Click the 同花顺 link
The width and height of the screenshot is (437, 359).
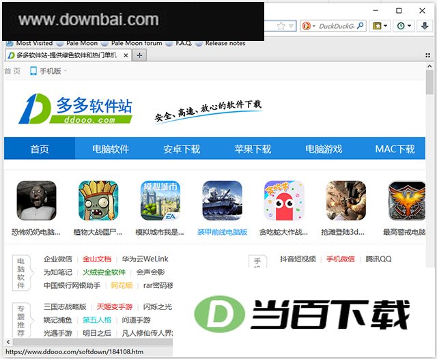(122, 285)
